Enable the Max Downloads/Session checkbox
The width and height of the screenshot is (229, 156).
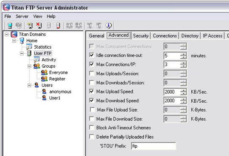(92, 82)
